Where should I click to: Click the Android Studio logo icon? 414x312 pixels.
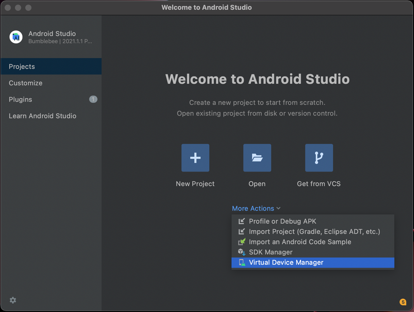pos(16,37)
